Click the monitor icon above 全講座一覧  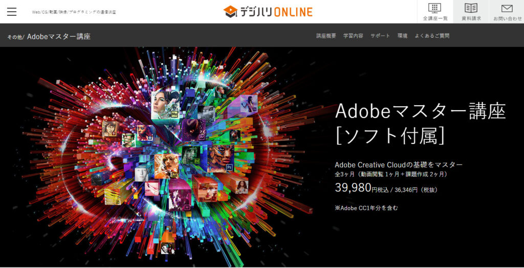(x=434, y=8)
